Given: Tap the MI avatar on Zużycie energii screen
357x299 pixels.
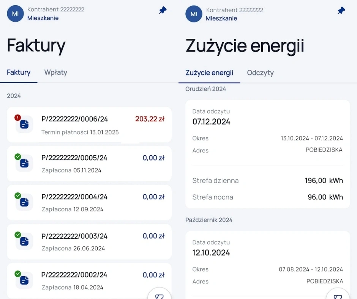Looking at the screenshot, I should click(x=194, y=14).
